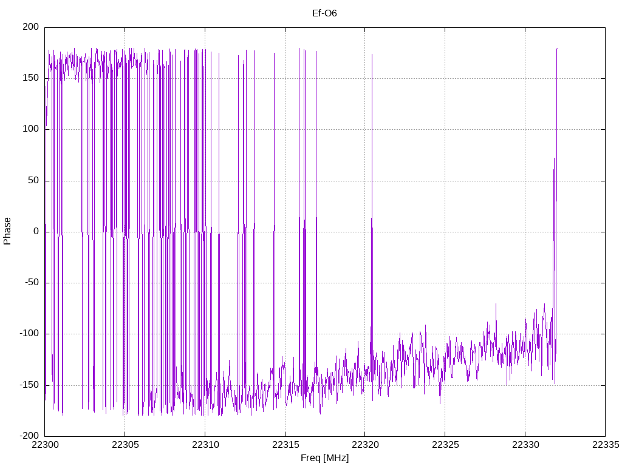Click the y-axis tick label '-150'

click(x=29, y=385)
